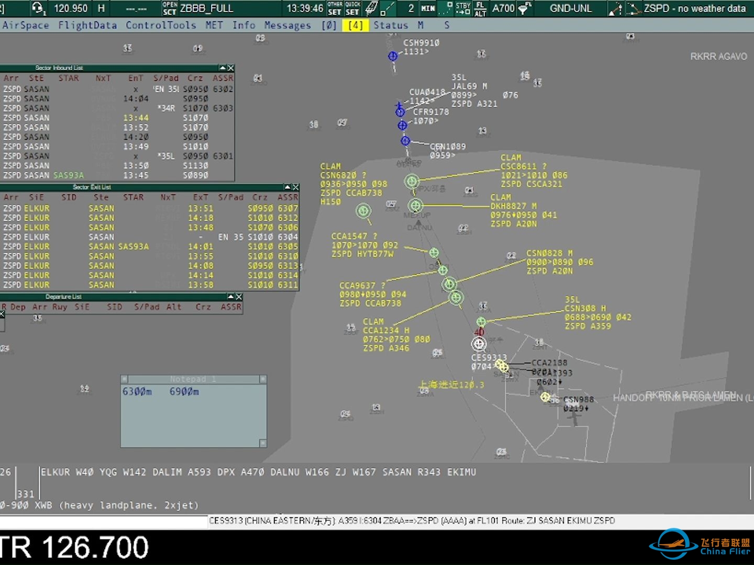Viewport: 754px width, 565px height.
Task: Open the Messages menu
Action: (287, 25)
